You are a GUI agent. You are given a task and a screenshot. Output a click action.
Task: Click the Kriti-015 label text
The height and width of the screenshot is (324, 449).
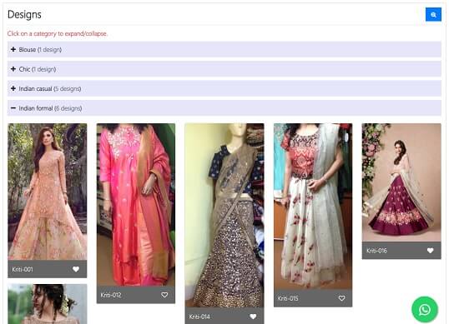click(288, 298)
